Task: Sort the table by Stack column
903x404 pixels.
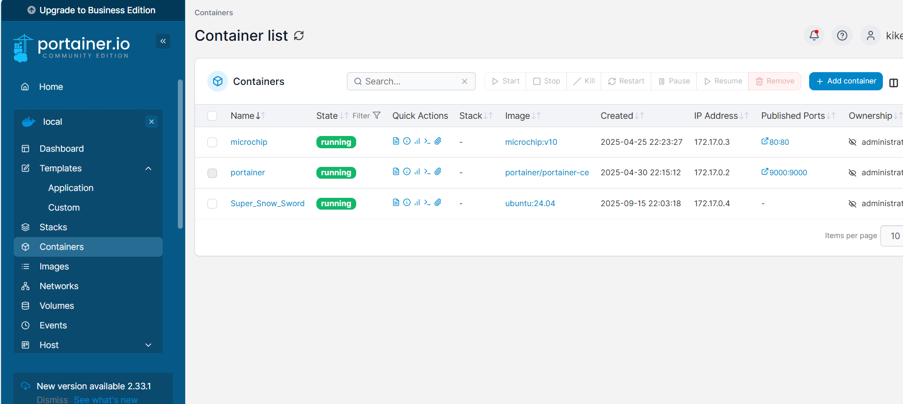Action: [x=476, y=116]
